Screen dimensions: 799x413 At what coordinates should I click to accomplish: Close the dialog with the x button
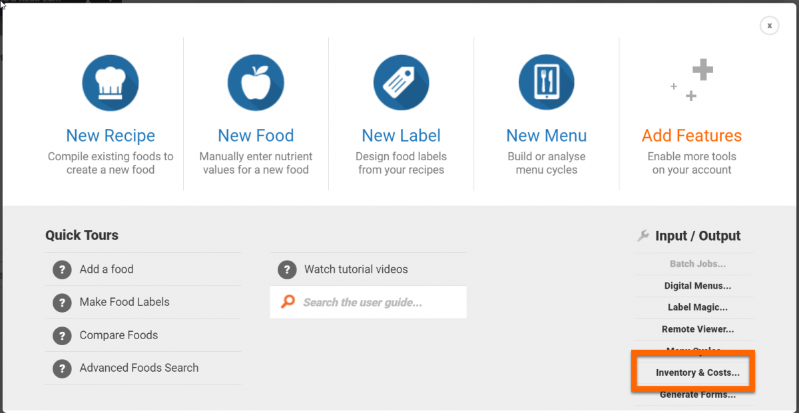[769, 26]
